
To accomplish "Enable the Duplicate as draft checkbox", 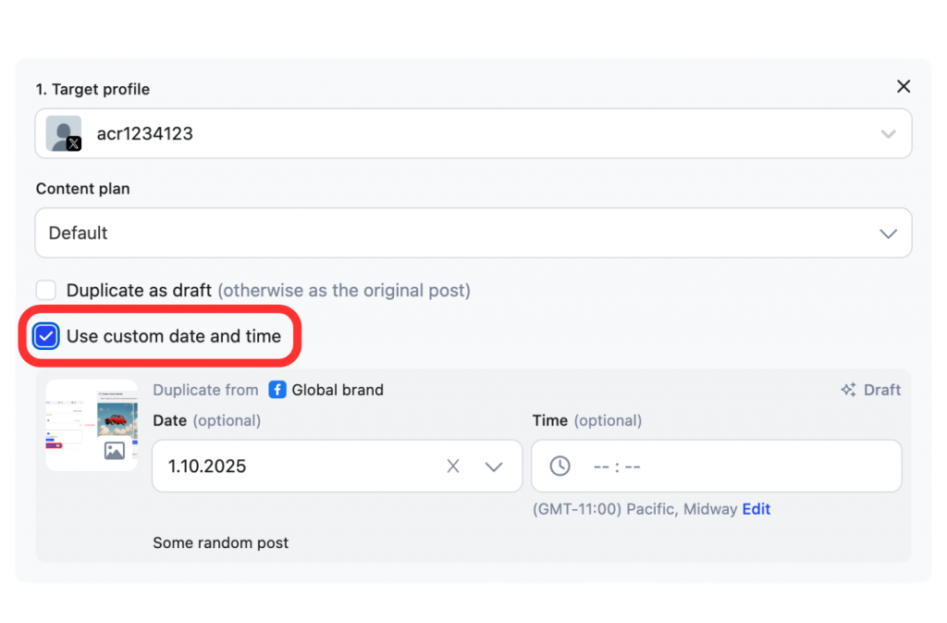I will point(46,290).
